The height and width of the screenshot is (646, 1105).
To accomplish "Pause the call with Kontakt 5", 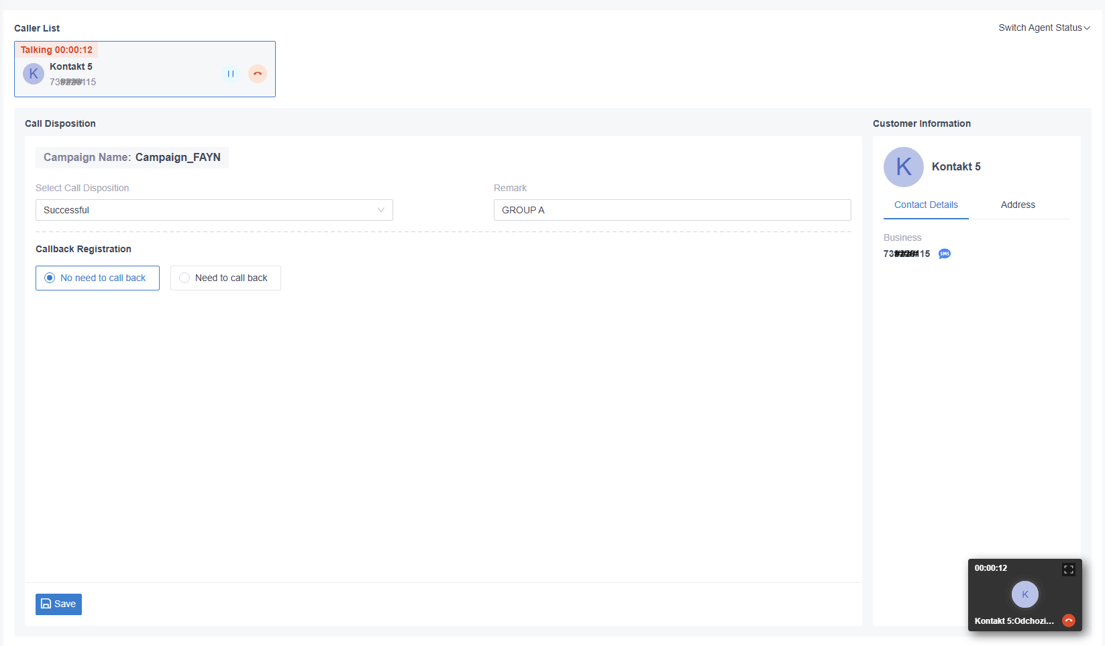I will pyautogui.click(x=231, y=74).
